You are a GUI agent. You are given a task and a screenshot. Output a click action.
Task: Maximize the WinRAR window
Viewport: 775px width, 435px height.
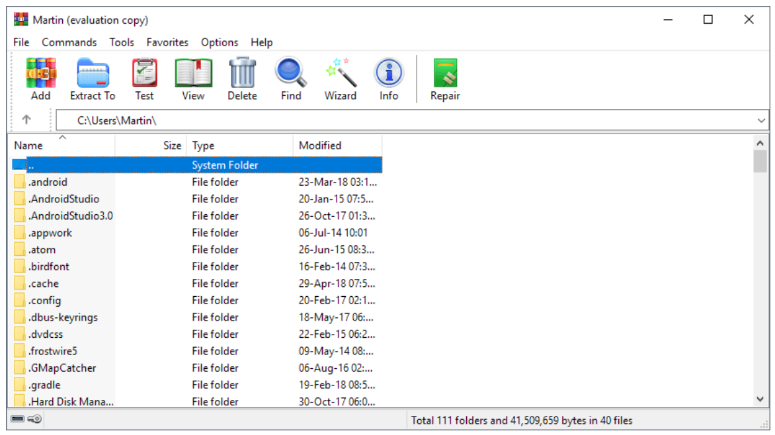pyautogui.click(x=708, y=19)
